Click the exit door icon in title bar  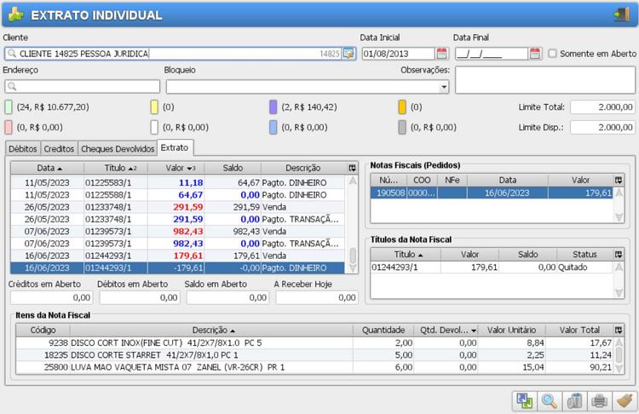(x=620, y=14)
